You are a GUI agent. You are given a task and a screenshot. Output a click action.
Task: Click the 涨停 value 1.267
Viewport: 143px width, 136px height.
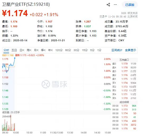pos(87,22)
